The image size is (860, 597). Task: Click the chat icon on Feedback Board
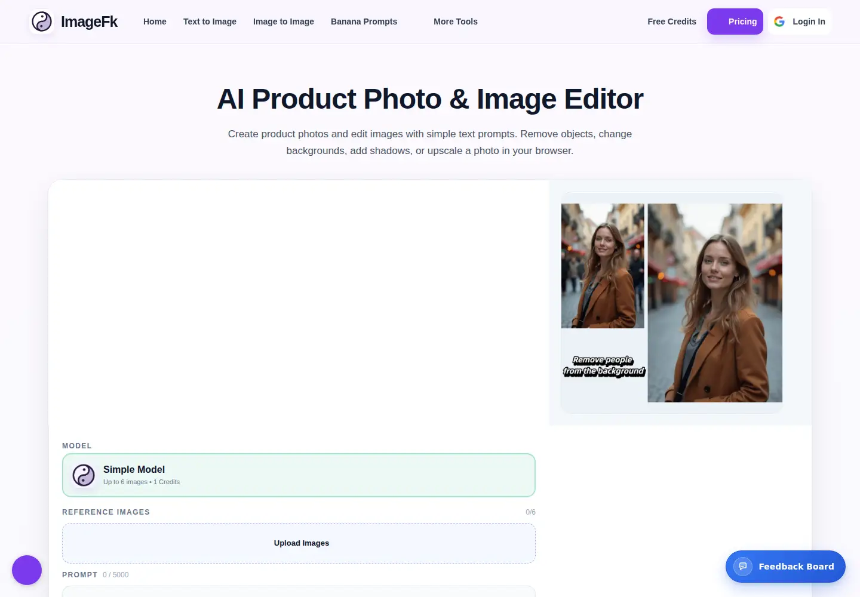click(743, 567)
